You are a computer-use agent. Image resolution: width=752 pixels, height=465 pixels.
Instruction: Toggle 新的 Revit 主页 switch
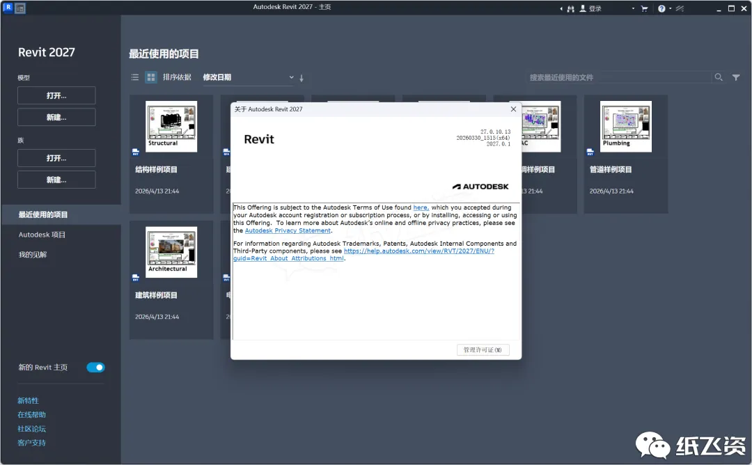pyautogui.click(x=95, y=368)
